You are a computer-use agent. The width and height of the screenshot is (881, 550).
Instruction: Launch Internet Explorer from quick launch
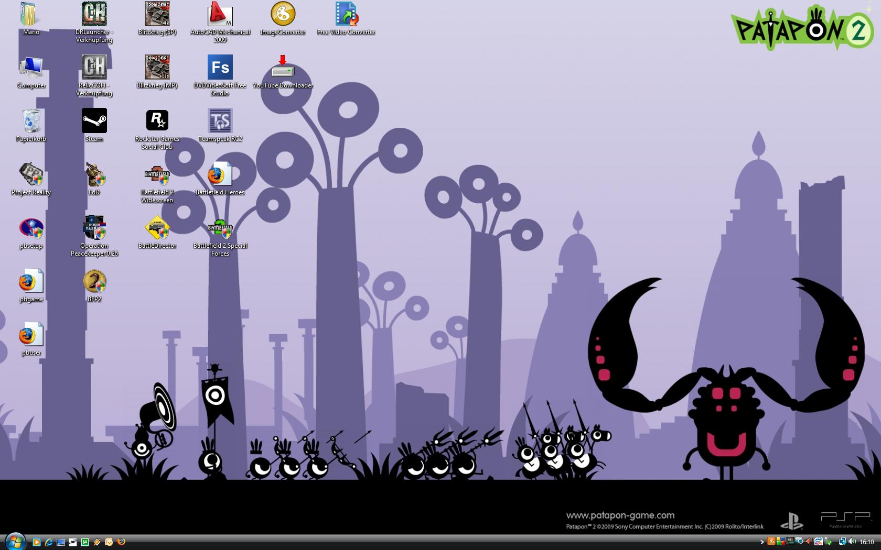click(49, 542)
